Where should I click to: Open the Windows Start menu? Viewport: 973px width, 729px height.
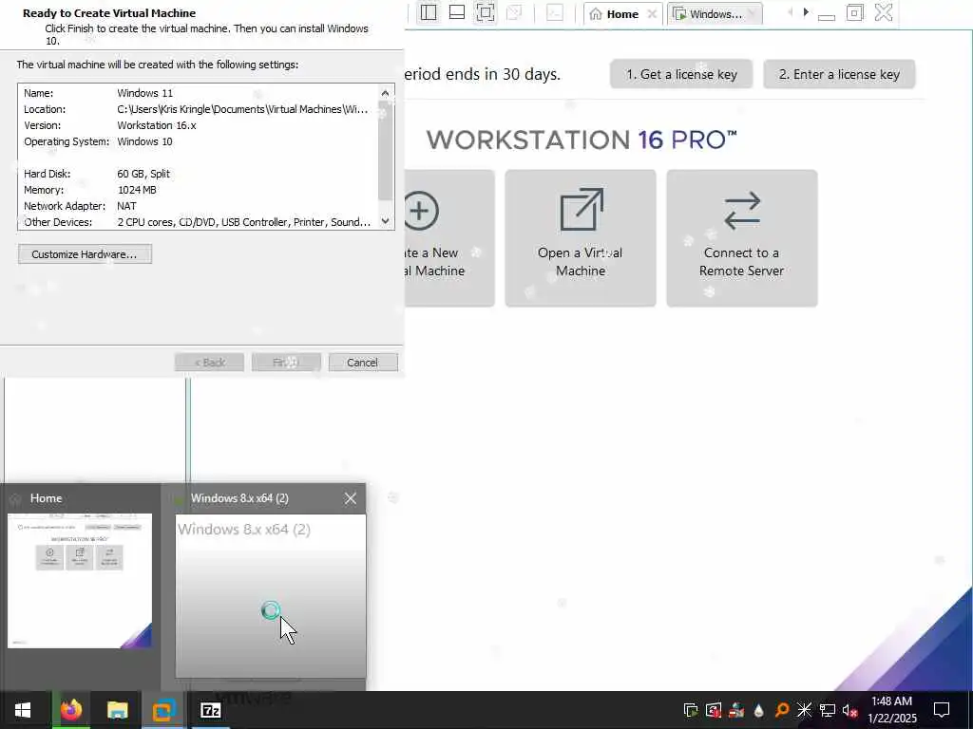pyautogui.click(x=23, y=710)
